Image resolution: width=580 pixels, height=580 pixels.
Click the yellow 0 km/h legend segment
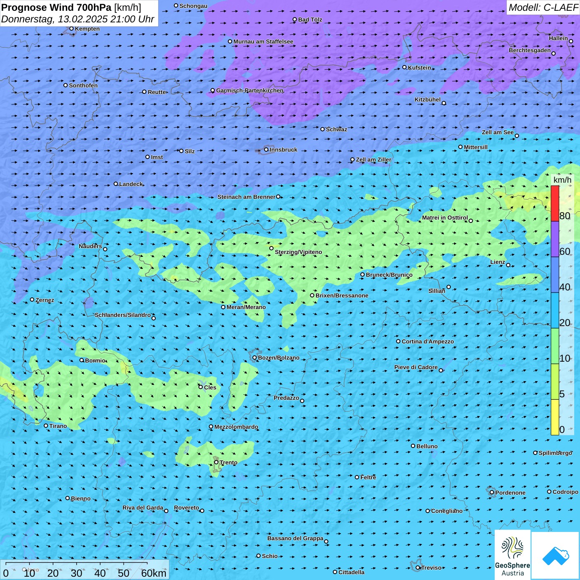coord(555,417)
